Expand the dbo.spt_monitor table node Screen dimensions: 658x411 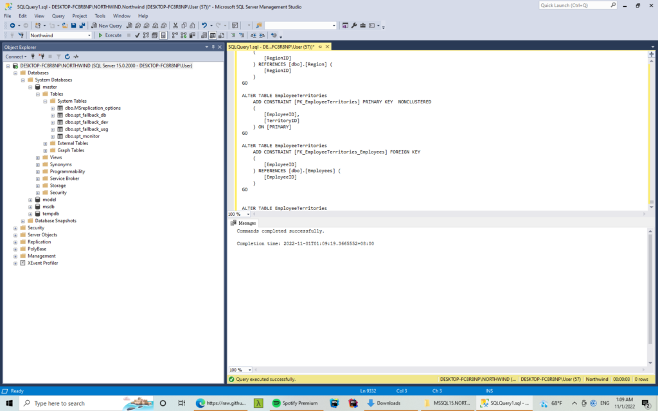pyautogui.click(x=53, y=136)
